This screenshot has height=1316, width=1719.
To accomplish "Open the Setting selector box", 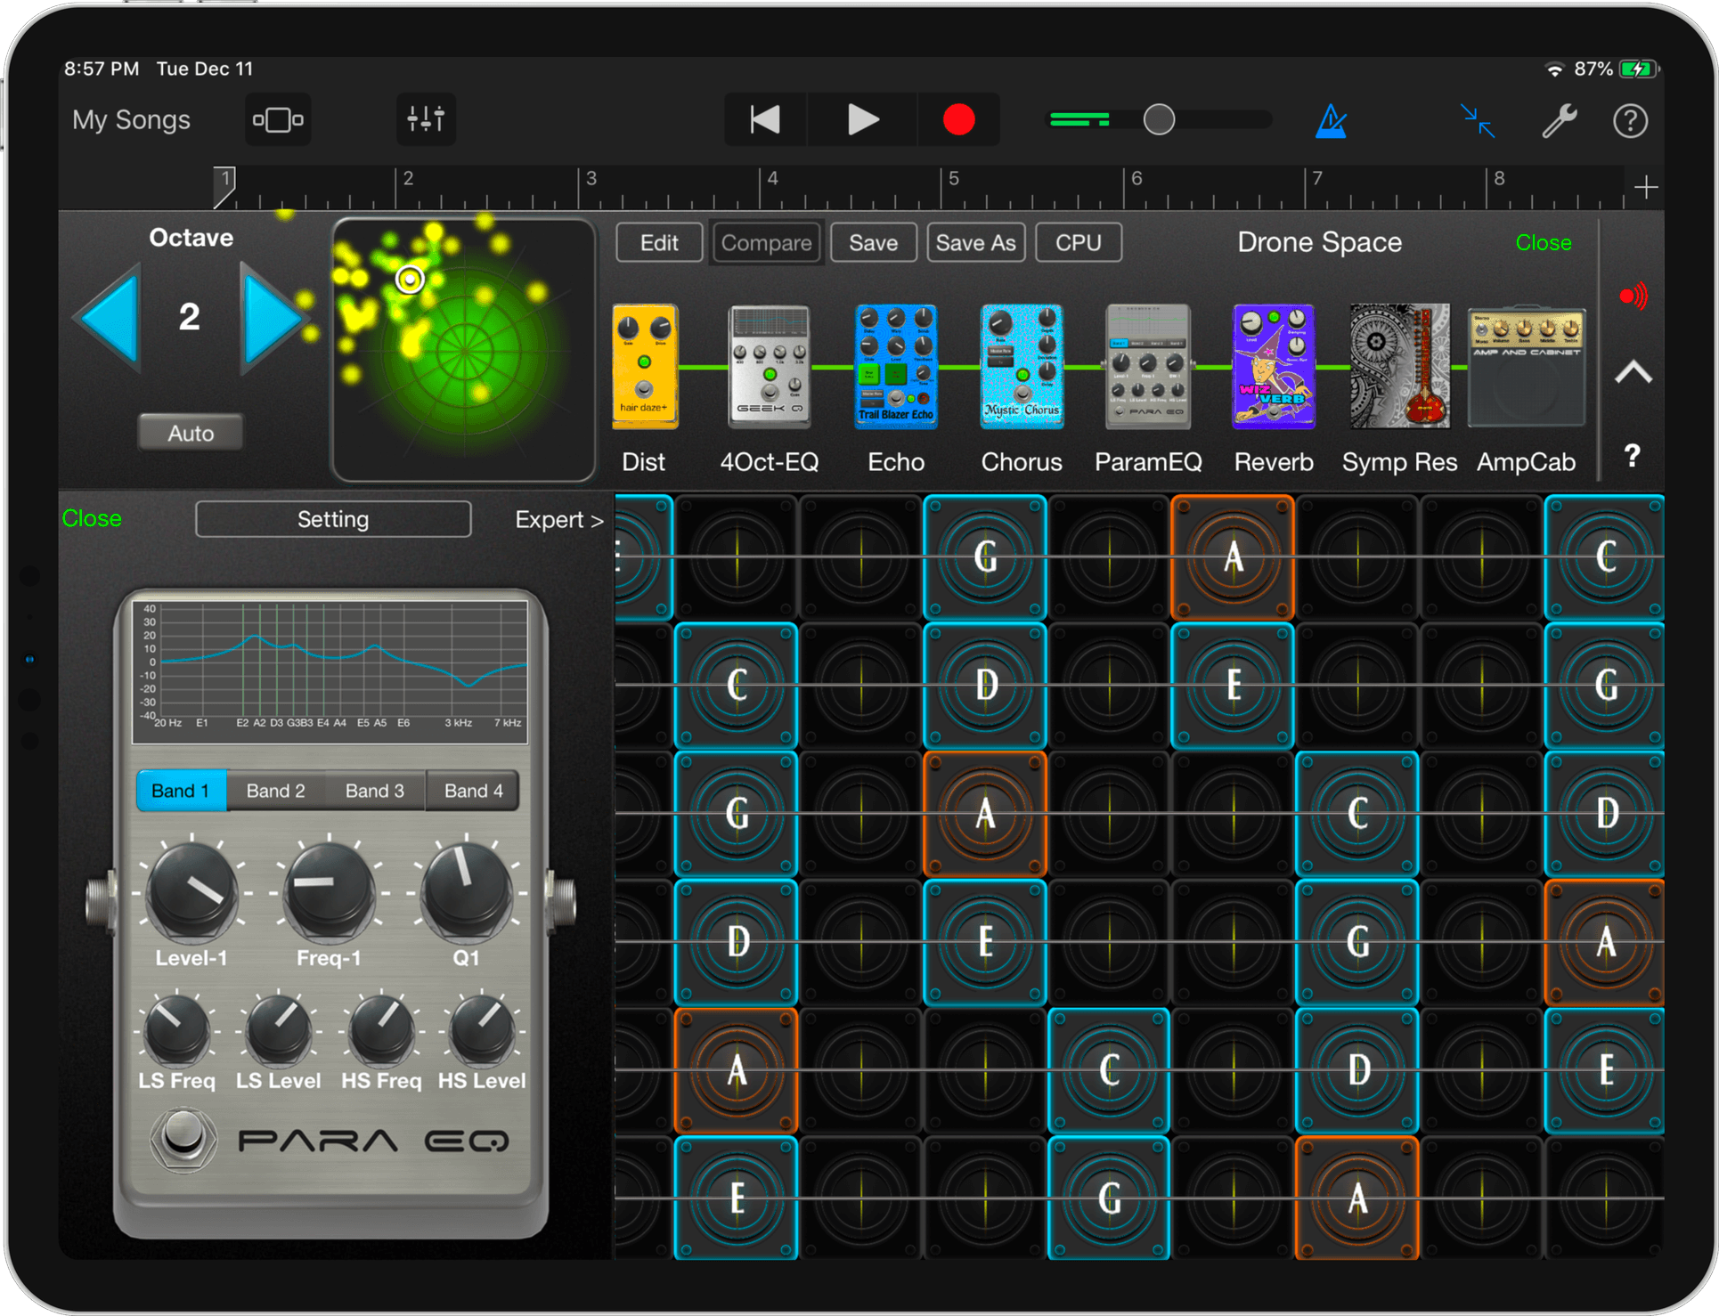I will coord(333,519).
